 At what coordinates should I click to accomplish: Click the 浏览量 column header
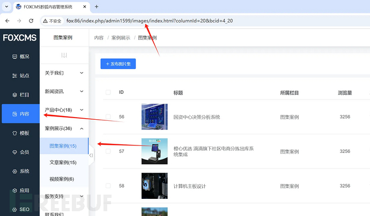[x=345, y=92]
